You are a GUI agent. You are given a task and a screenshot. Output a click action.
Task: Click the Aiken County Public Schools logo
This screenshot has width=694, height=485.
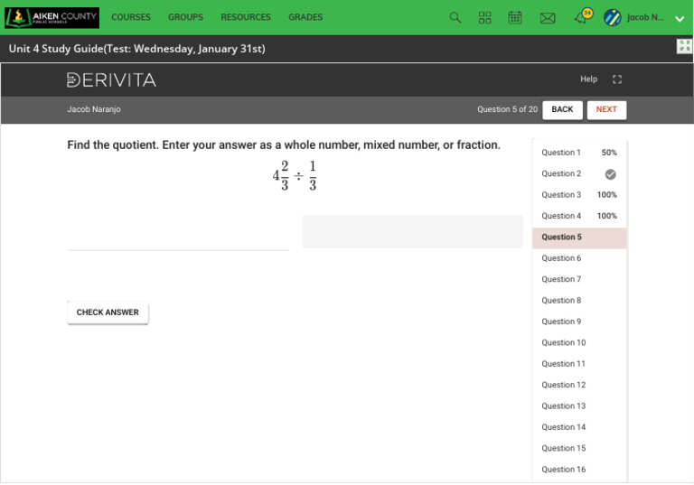pyautogui.click(x=52, y=18)
